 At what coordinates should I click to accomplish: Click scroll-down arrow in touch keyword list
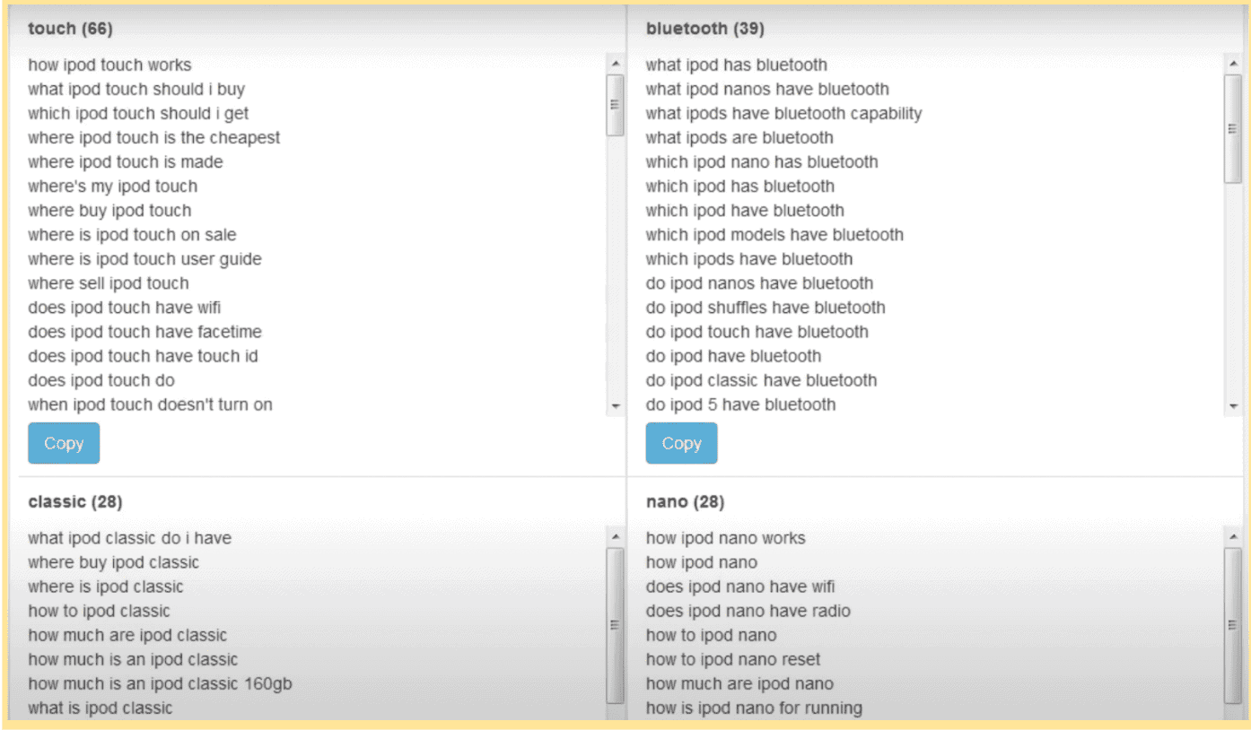coord(615,406)
